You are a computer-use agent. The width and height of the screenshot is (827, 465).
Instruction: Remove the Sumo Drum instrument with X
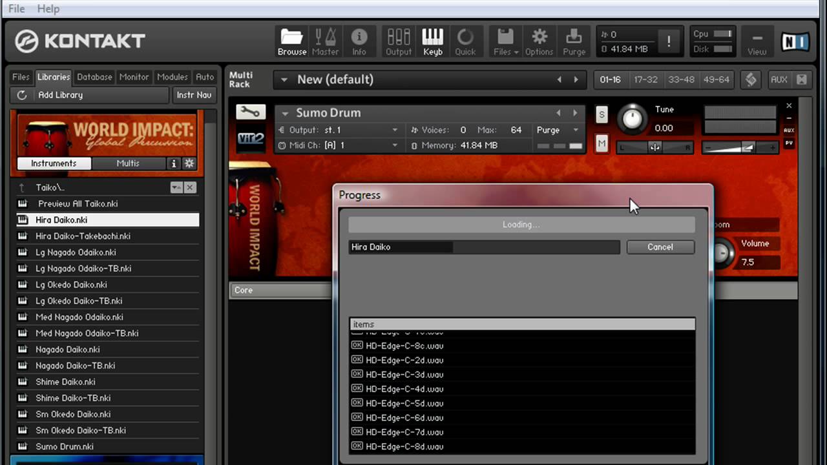click(x=789, y=106)
